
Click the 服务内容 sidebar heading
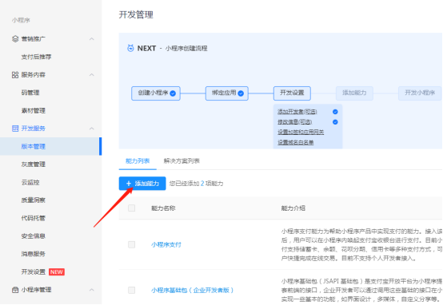(34, 75)
